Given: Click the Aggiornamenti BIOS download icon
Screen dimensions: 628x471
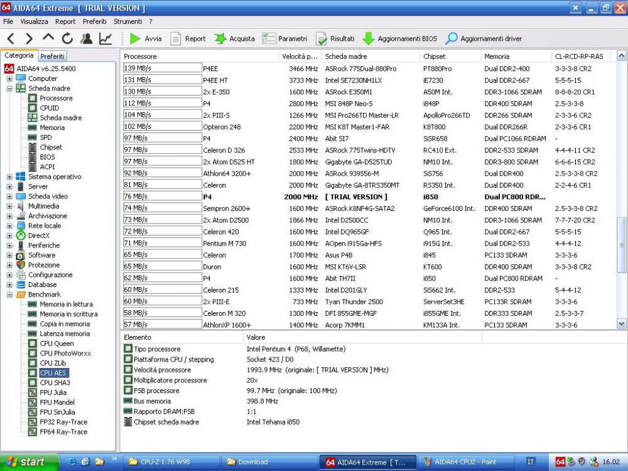Looking at the screenshot, I should click(369, 38).
